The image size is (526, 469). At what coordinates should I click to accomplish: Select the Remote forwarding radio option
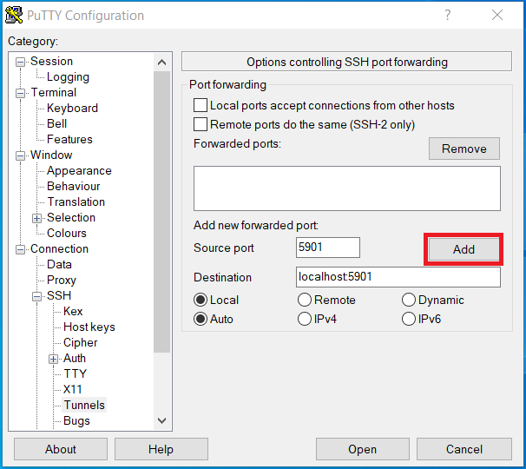[x=305, y=301]
